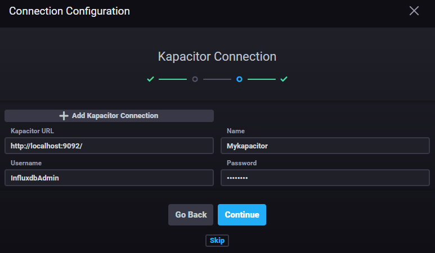This screenshot has width=435, height=253.
Task: Click the gray progress line between steps
Action: [217, 79]
